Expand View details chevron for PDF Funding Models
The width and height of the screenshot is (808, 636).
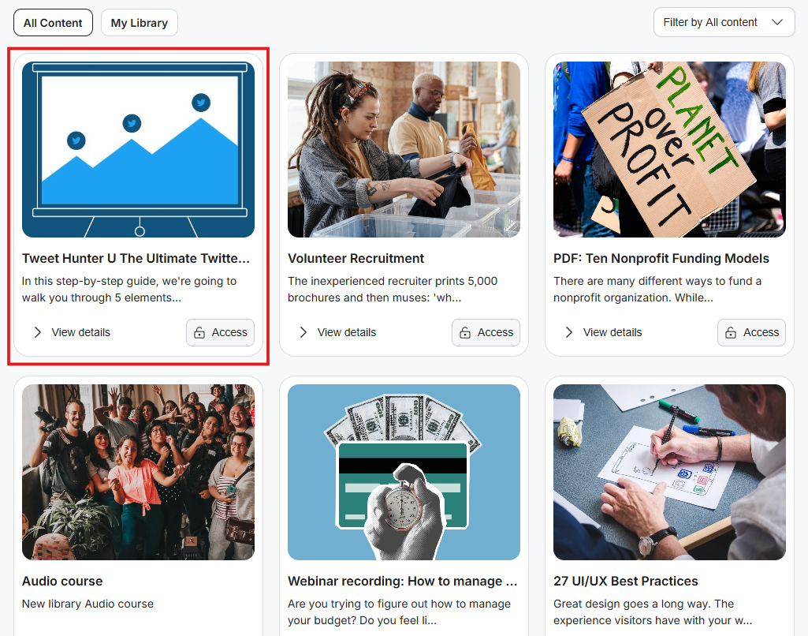pyautogui.click(x=569, y=332)
